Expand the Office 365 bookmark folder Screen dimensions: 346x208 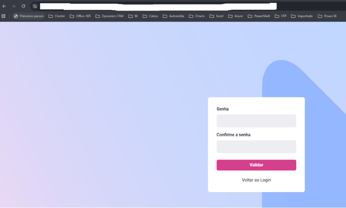[80, 16]
